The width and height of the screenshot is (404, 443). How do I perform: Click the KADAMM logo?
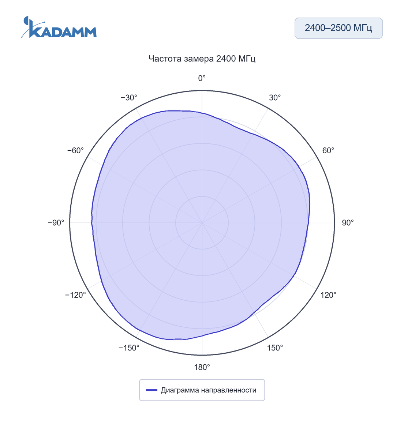tap(59, 27)
